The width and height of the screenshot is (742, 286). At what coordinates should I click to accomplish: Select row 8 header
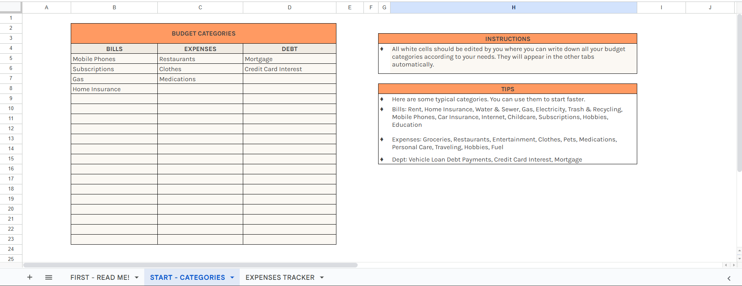pyautogui.click(x=11, y=89)
